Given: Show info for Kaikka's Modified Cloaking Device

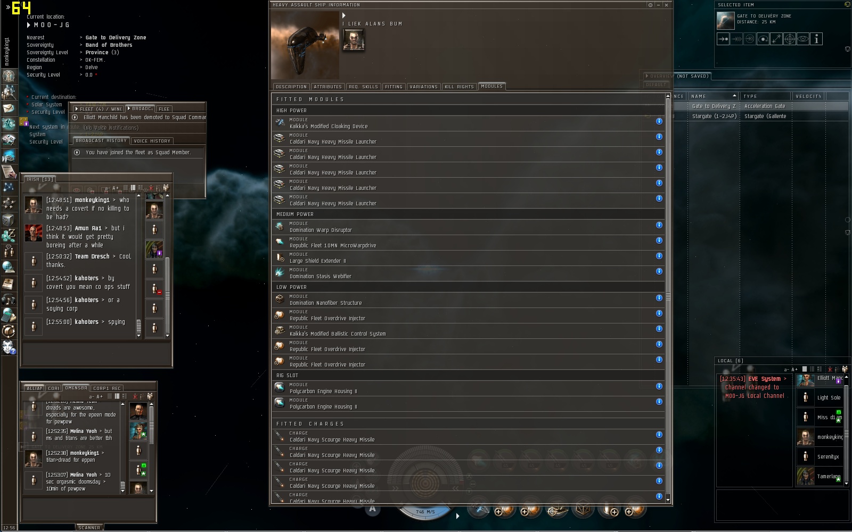Looking at the screenshot, I should point(659,121).
